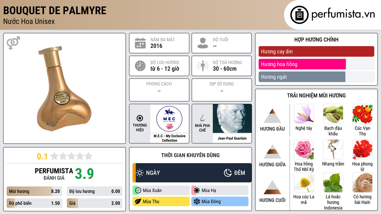
Task: Open the Lá hoắc hương Indonesia patchouli image
Action: tap(333, 182)
